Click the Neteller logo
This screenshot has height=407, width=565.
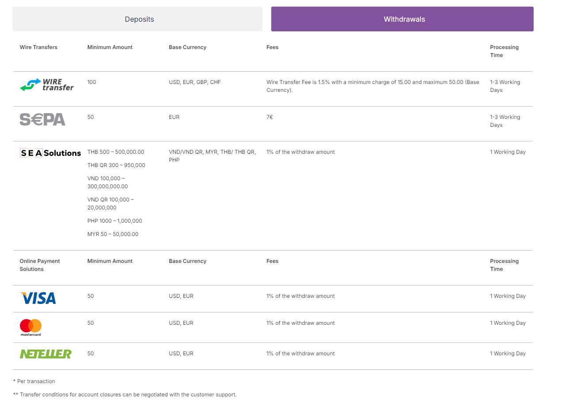(x=46, y=354)
